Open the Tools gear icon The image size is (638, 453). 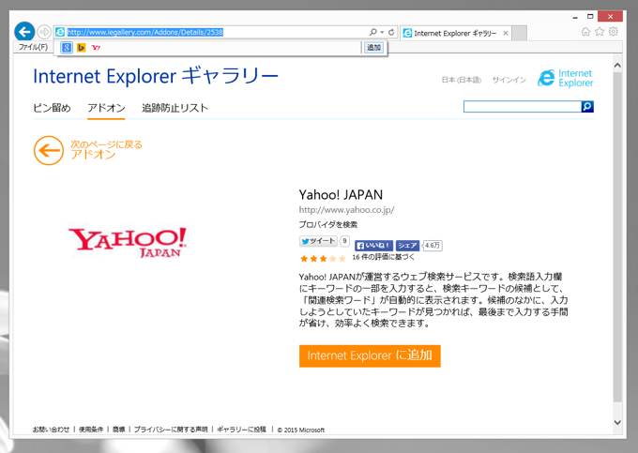pos(614,32)
